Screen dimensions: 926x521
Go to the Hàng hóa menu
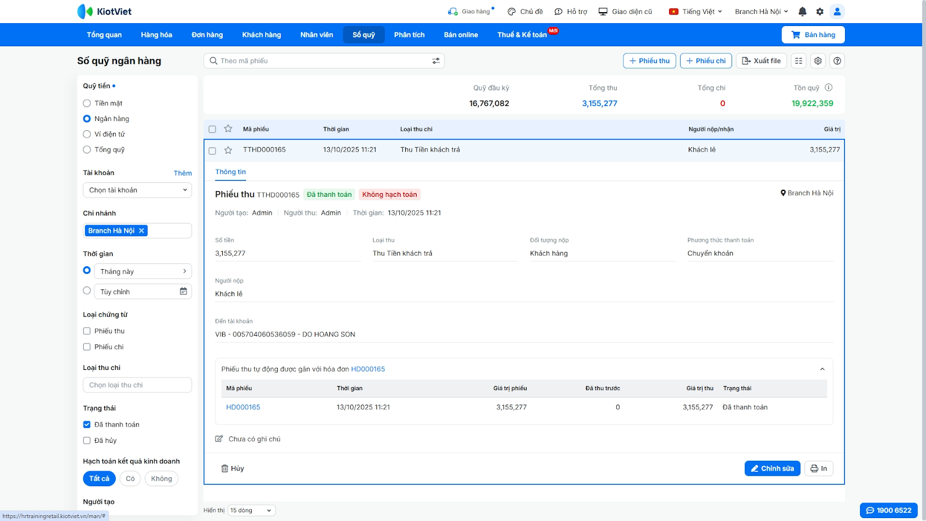(156, 35)
